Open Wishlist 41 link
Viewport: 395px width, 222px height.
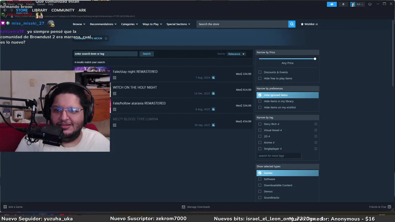(x=309, y=24)
